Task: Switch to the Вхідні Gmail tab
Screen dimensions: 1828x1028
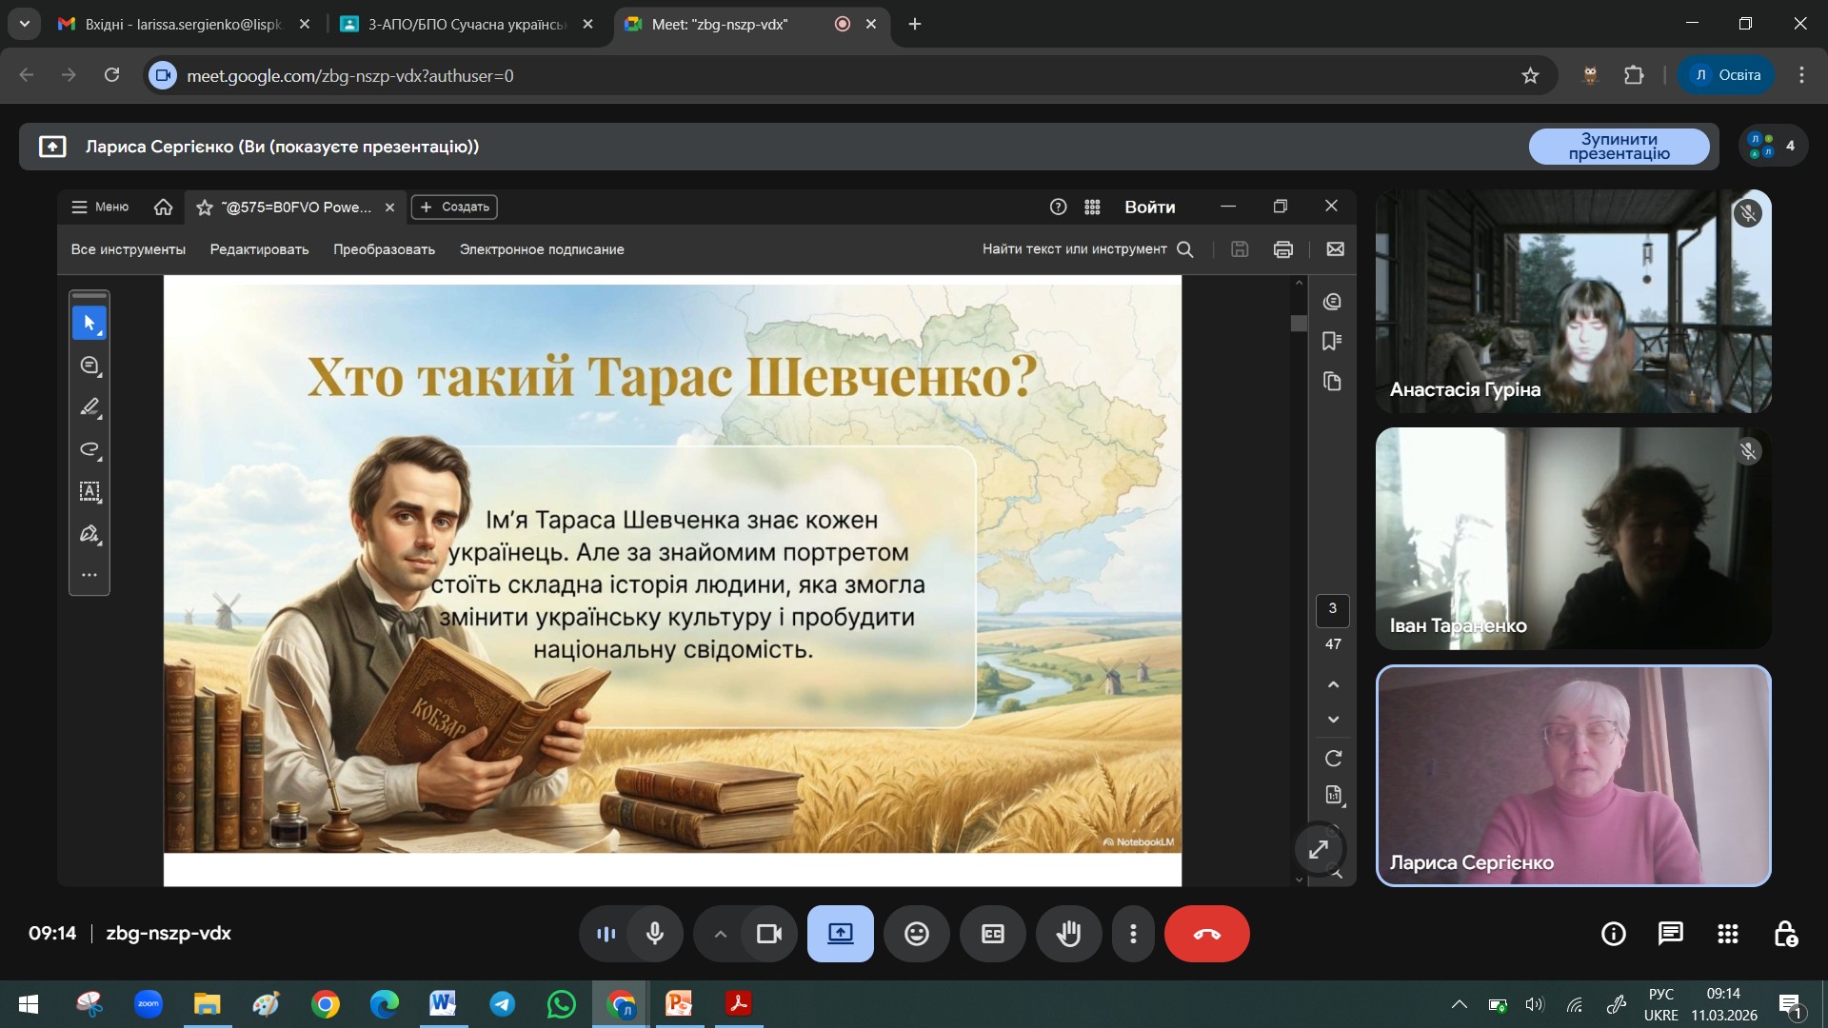Action: coord(183,25)
